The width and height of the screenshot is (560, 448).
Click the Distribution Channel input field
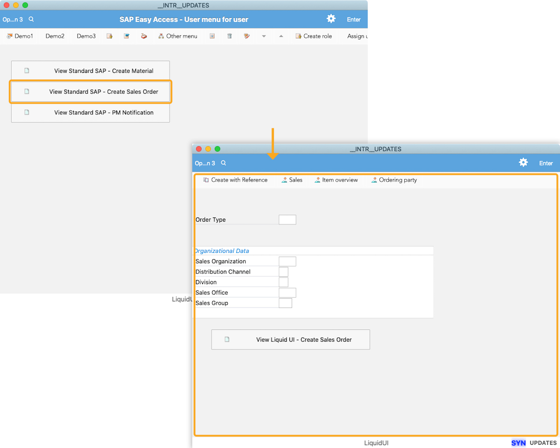pyautogui.click(x=283, y=272)
